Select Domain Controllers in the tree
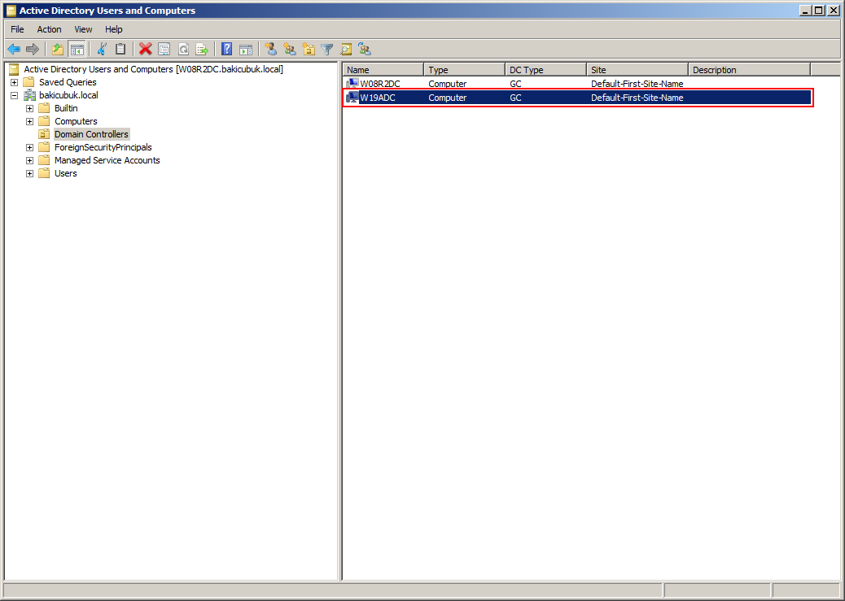This screenshot has height=601, width=845. coord(92,134)
